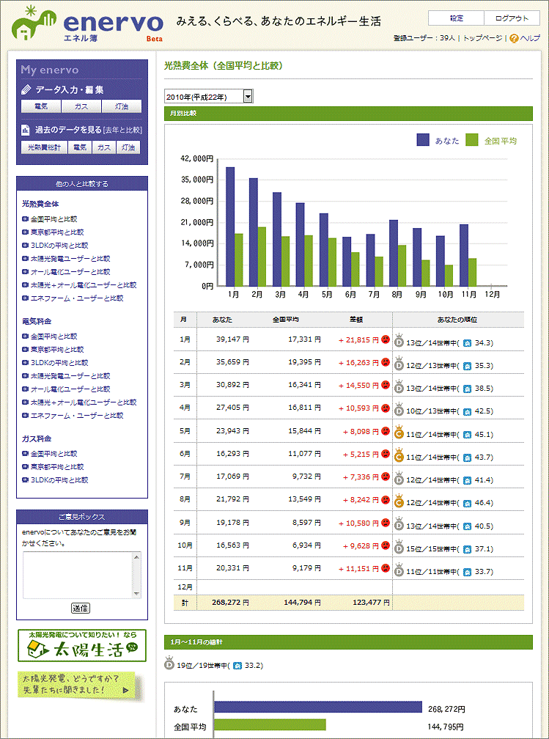Click the gold C rank medal for 5月
Viewport: 549px width, 739px height.
click(x=399, y=433)
